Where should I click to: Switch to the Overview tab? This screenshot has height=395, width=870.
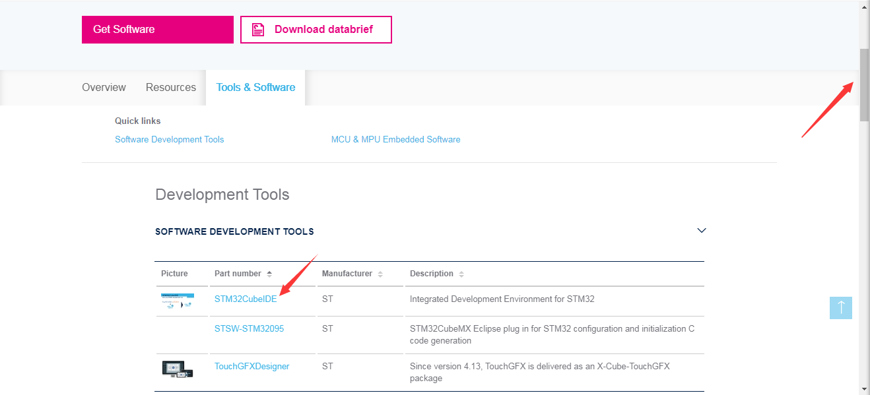point(104,88)
